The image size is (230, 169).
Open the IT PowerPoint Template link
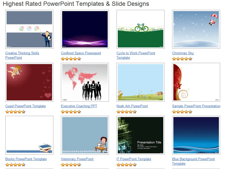134,159
